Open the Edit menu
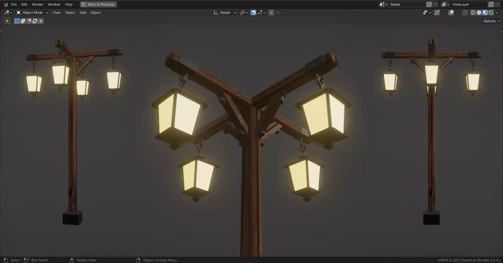503x263 pixels. pos(24,4)
